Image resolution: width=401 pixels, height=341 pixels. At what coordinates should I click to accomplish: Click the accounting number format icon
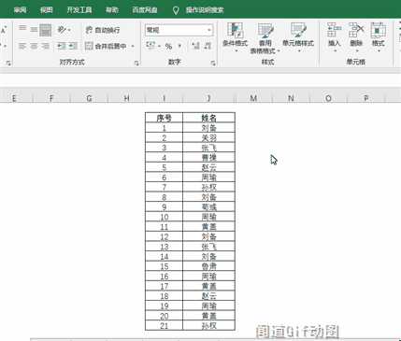click(150, 46)
